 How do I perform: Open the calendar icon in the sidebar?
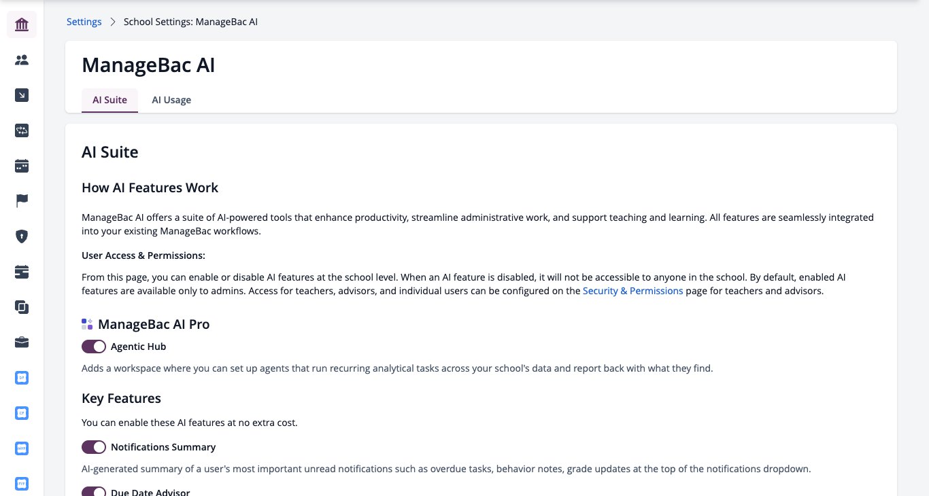point(22,166)
